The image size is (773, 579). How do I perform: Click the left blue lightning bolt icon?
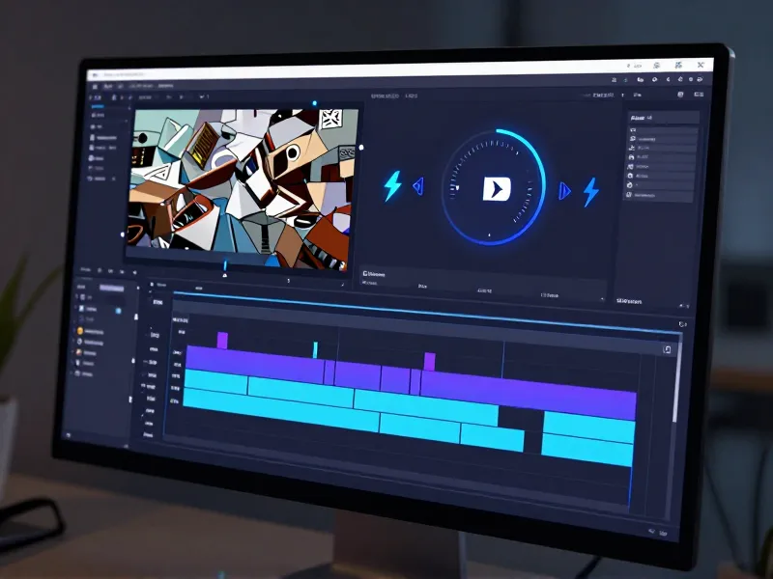(x=392, y=185)
